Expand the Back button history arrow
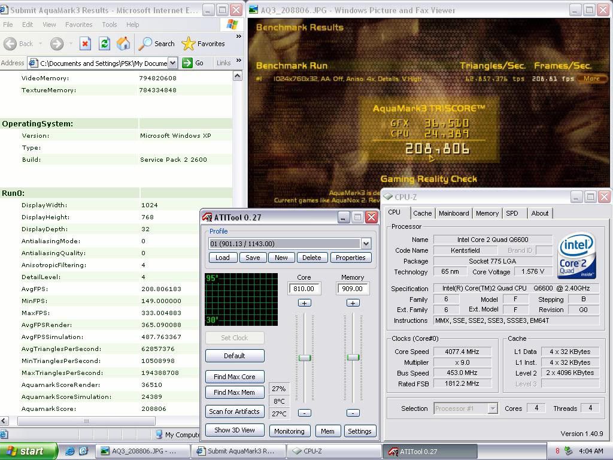This screenshot has height=460, width=613. click(40, 43)
